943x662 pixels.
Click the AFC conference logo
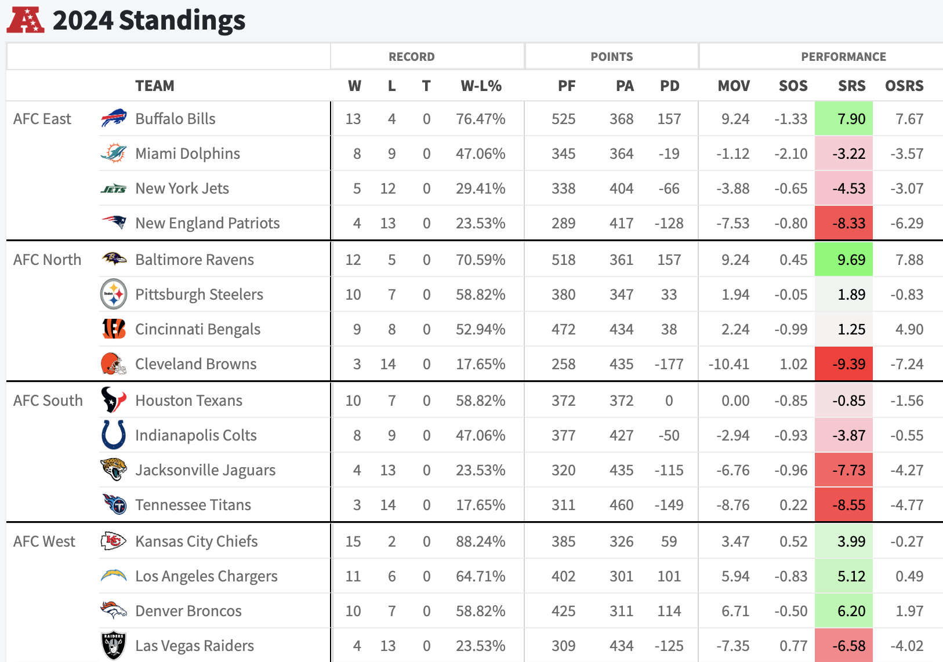point(26,20)
